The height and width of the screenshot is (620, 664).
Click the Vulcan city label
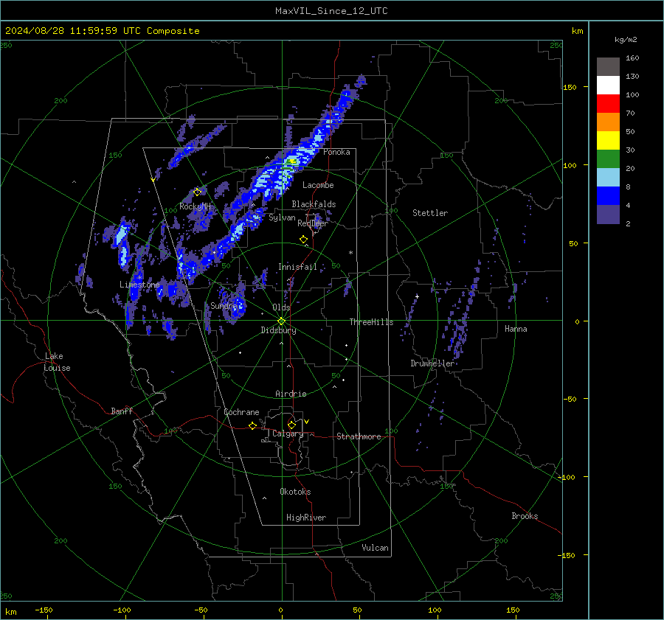(376, 548)
